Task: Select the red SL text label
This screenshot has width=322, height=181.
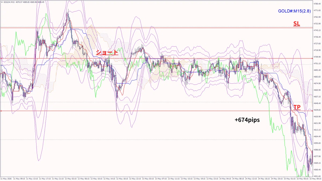Action: click(297, 24)
